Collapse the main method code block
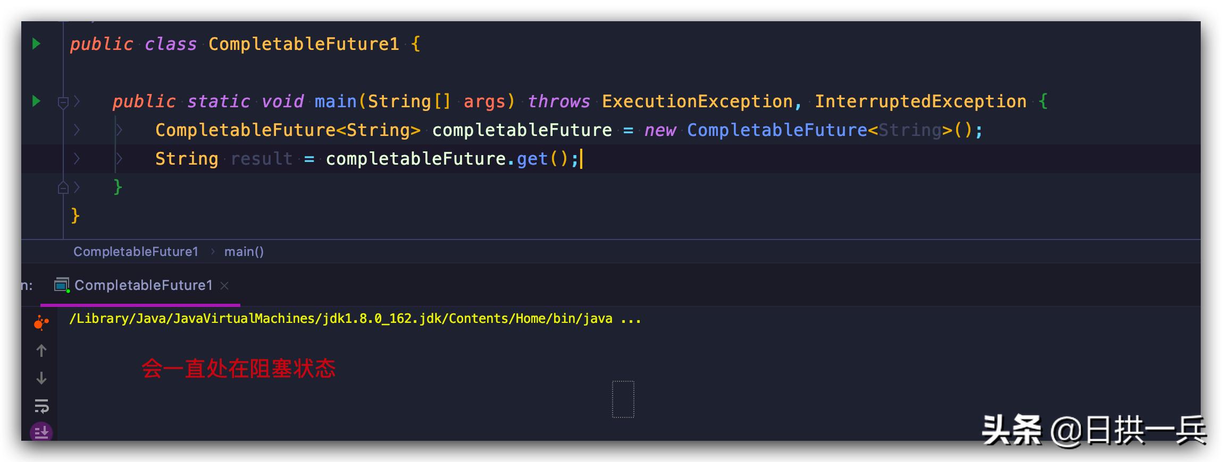1222x462 pixels. click(x=64, y=101)
